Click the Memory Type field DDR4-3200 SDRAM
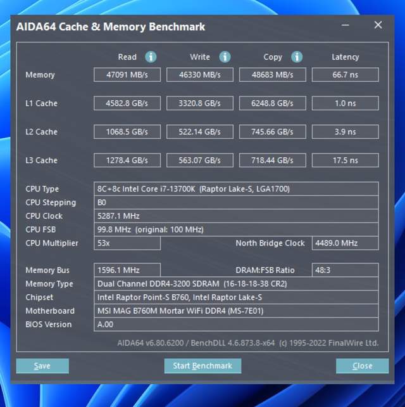This screenshot has width=405, height=407. point(236,284)
